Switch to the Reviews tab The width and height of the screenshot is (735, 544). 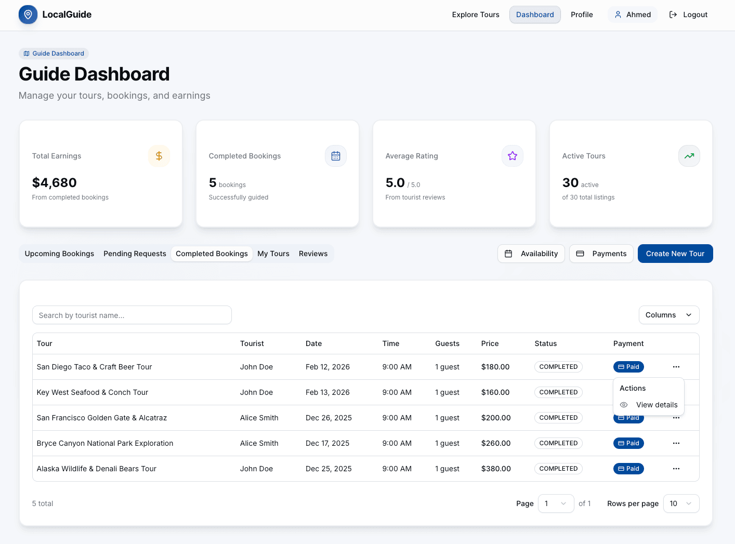click(x=313, y=254)
